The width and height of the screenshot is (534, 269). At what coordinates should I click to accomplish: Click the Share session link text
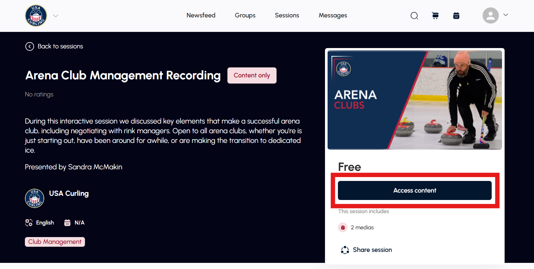(372, 250)
